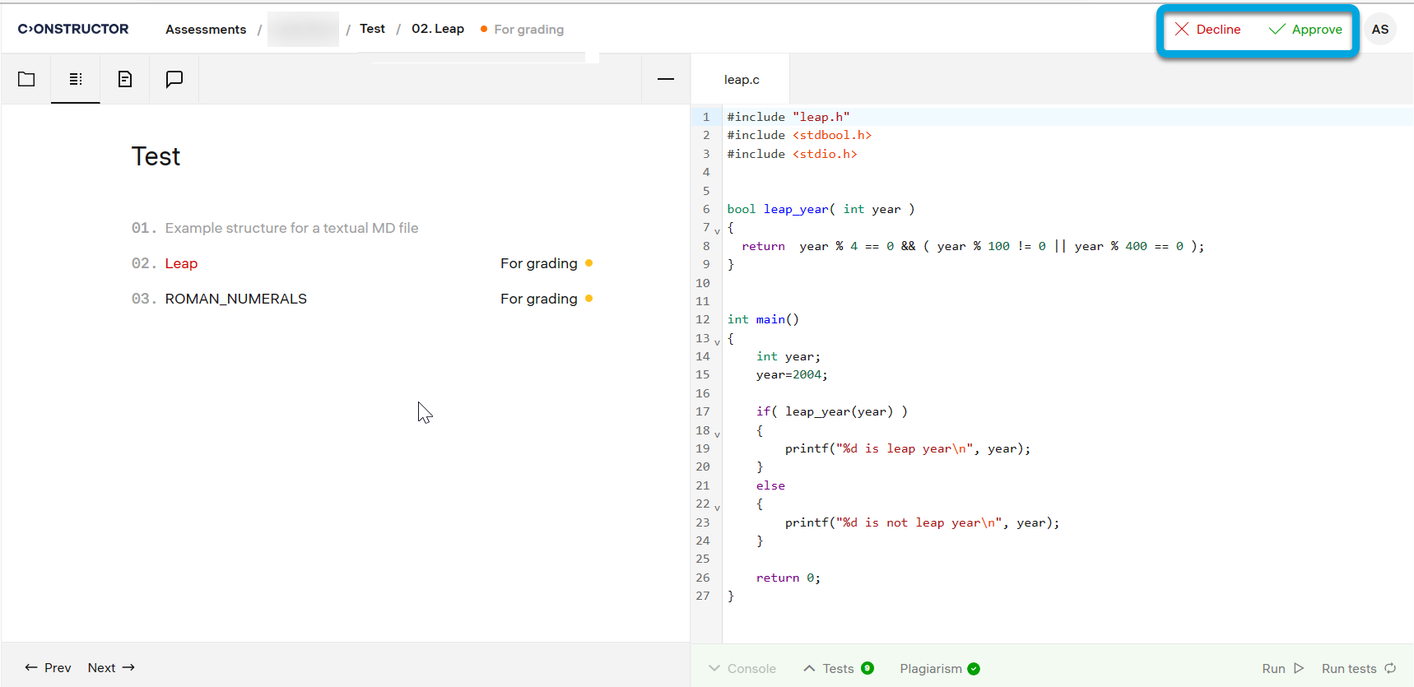The height and width of the screenshot is (687, 1414).
Task: Approve the submission
Action: 1305,30
